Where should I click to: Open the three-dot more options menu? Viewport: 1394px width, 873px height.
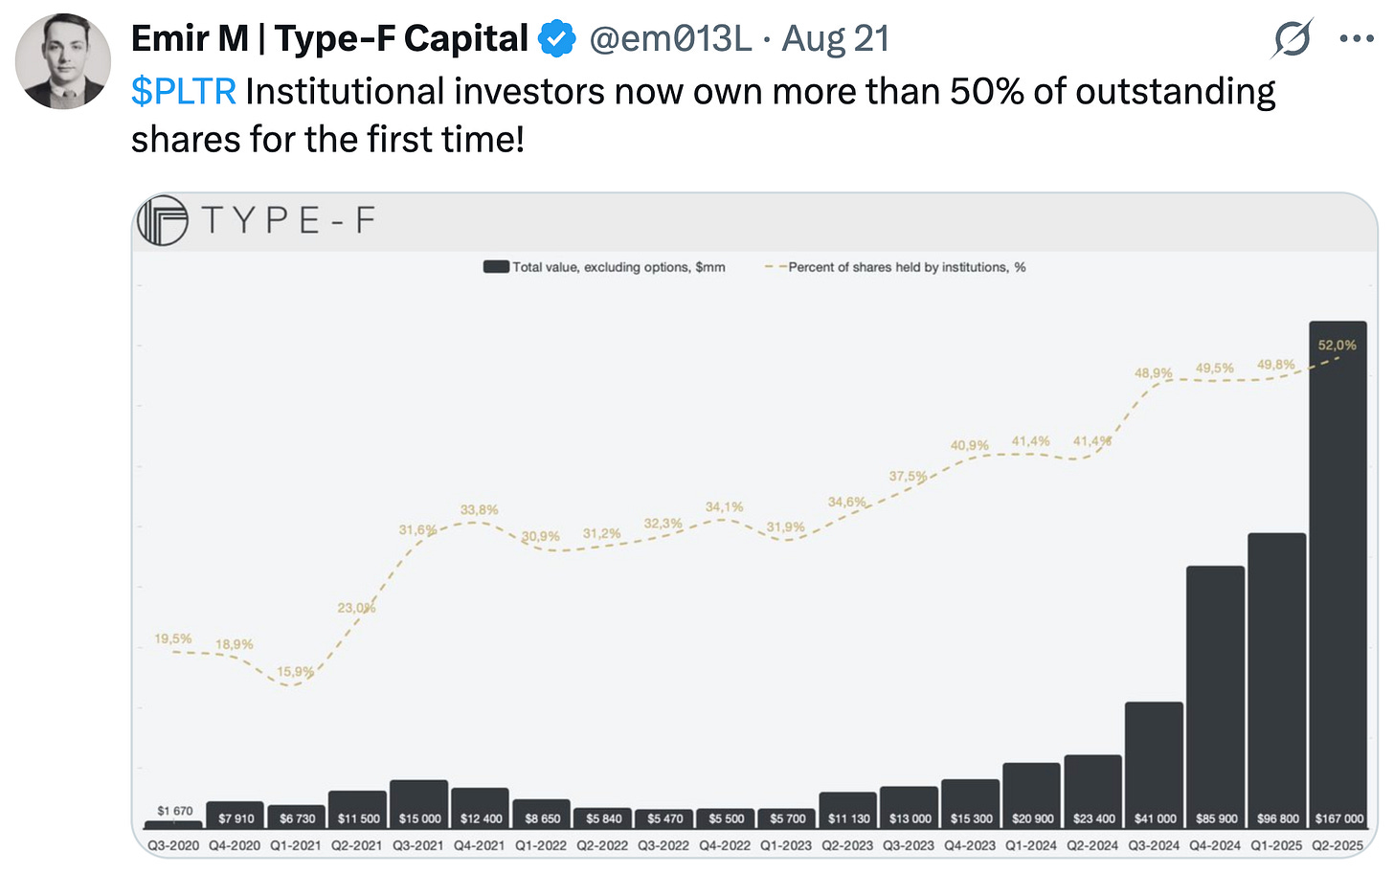(x=1357, y=39)
